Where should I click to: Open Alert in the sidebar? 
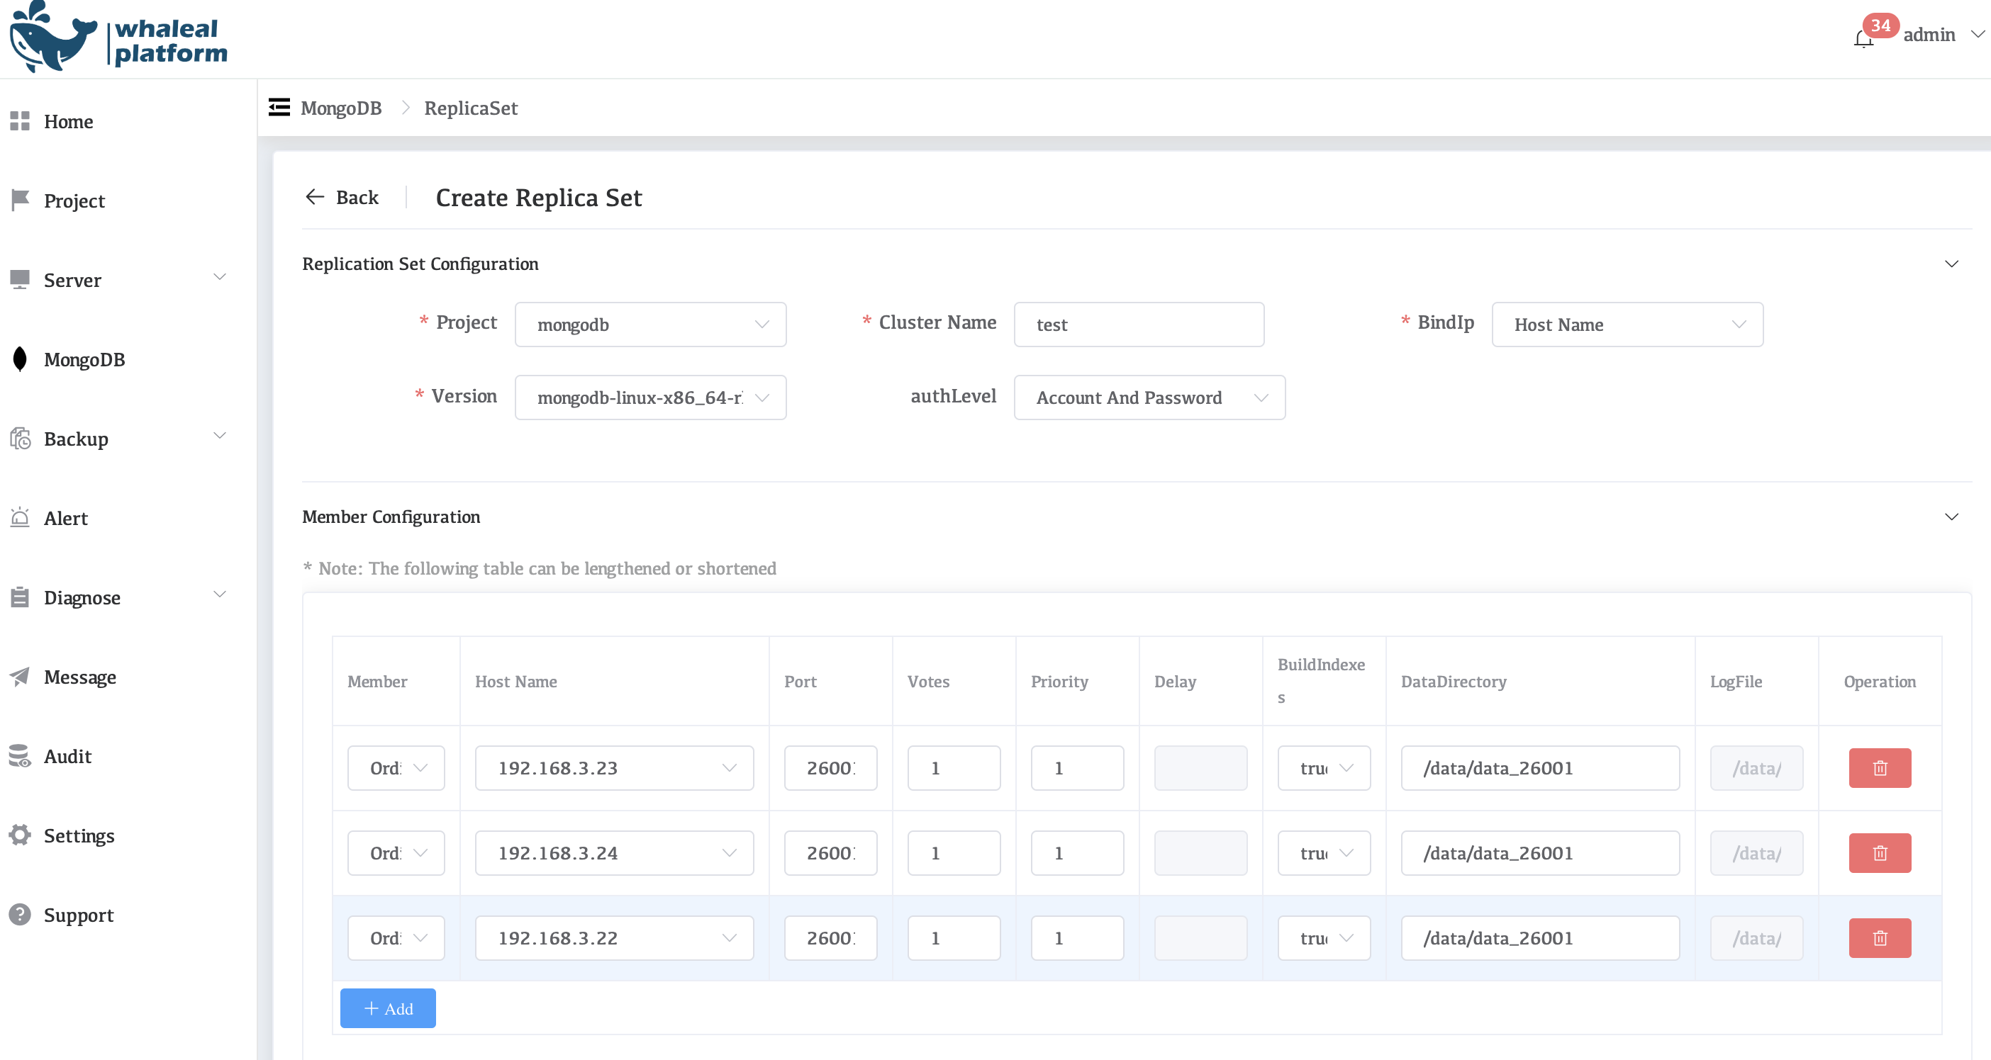click(66, 519)
